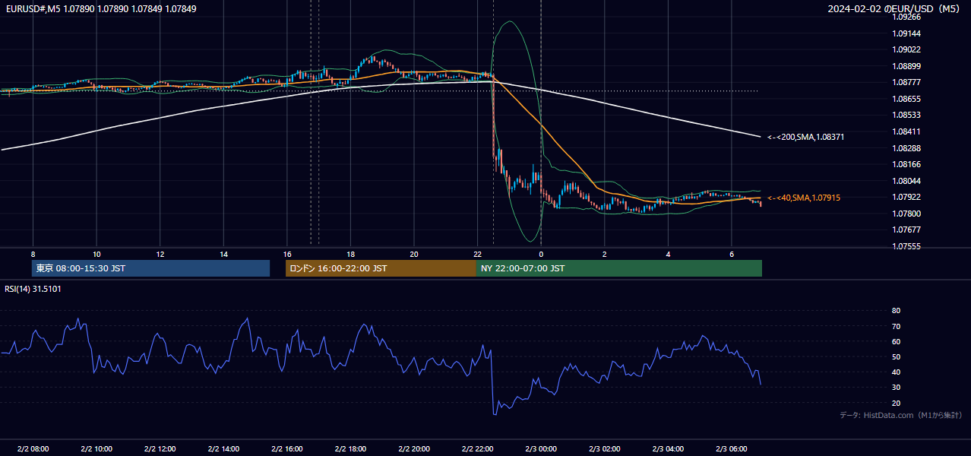The height and width of the screenshot is (456, 971).
Task: Click hour label 14 on price chart axis
Action: tap(223, 254)
